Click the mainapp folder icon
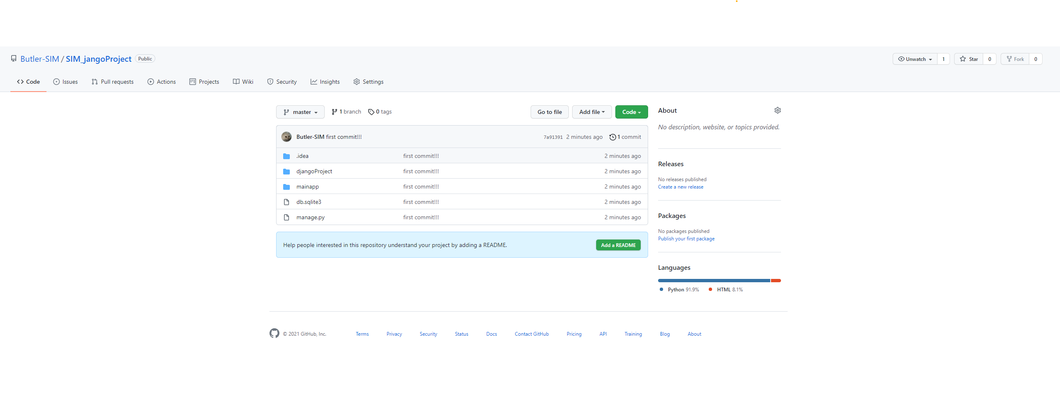This screenshot has width=1060, height=402. 286,187
